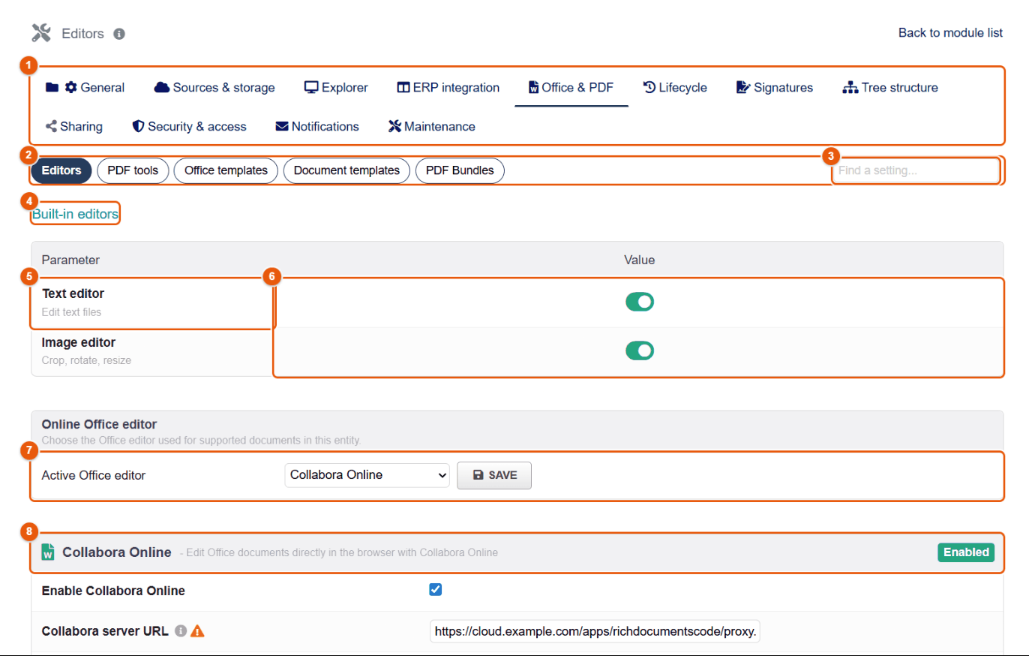Open the Active Office editor dropdown

click(367, 475)
